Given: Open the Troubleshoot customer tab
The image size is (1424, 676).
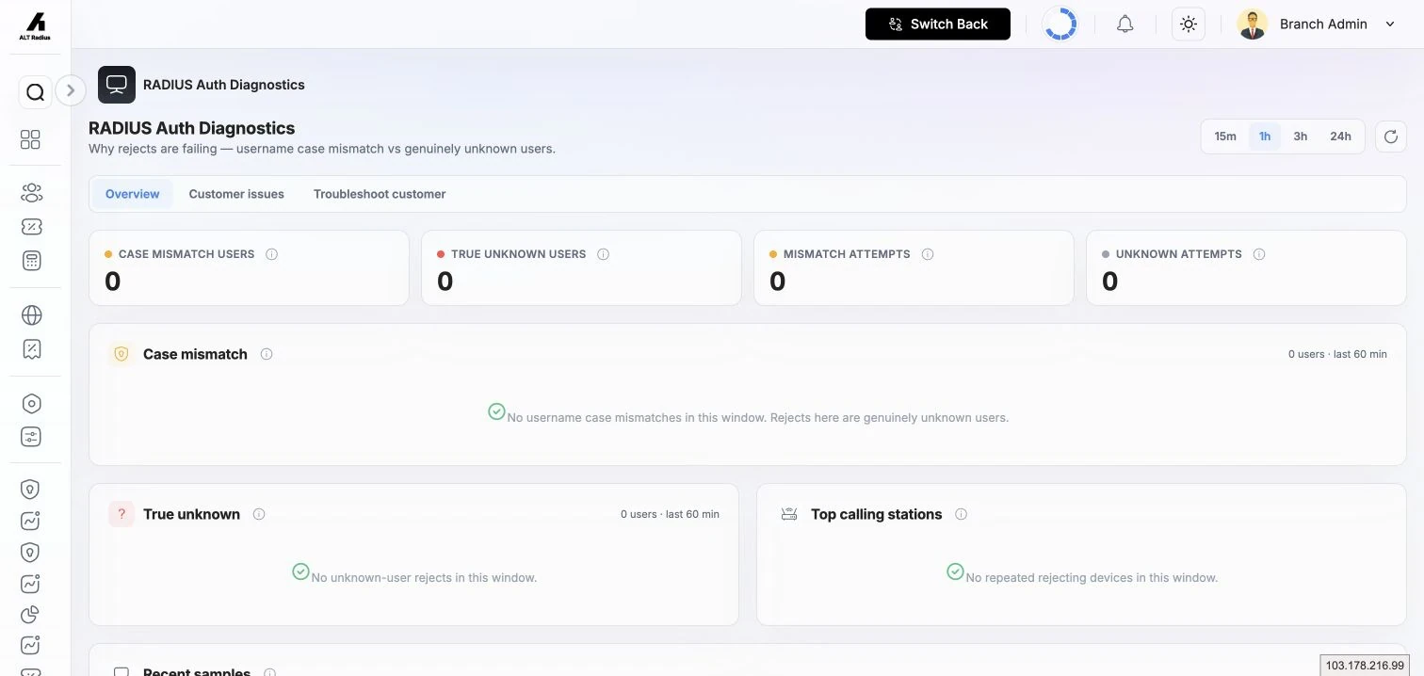Looking at the screenshot, I should (380, 194).
